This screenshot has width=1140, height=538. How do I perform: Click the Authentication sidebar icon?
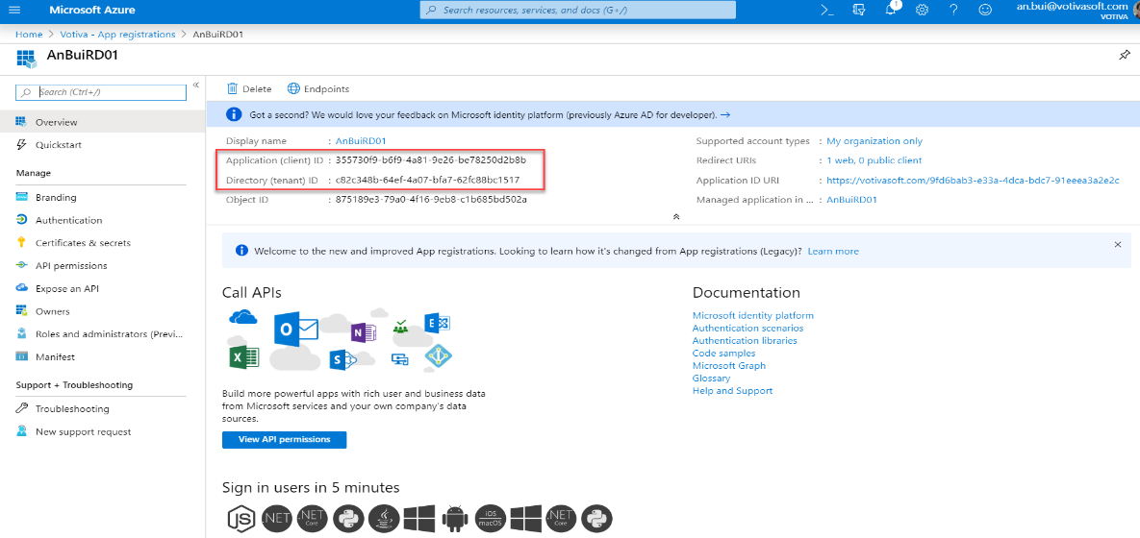tap(22, 220)
